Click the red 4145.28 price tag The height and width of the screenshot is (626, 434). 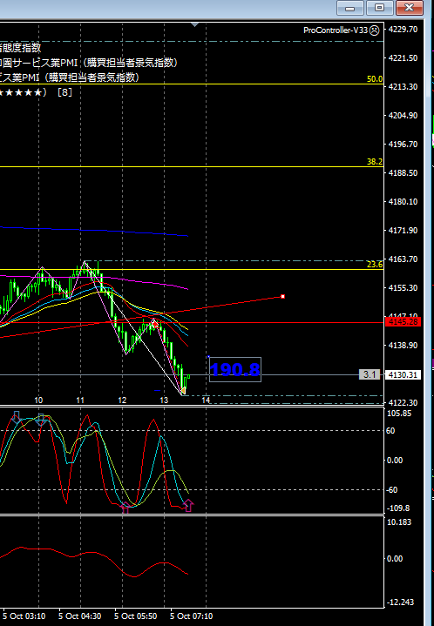pyautogui.click(x=403, y=322)
